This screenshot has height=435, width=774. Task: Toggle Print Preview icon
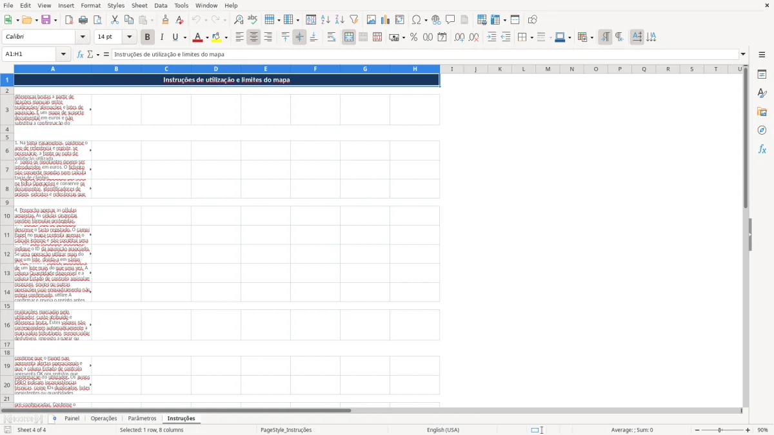coord(97,20)
